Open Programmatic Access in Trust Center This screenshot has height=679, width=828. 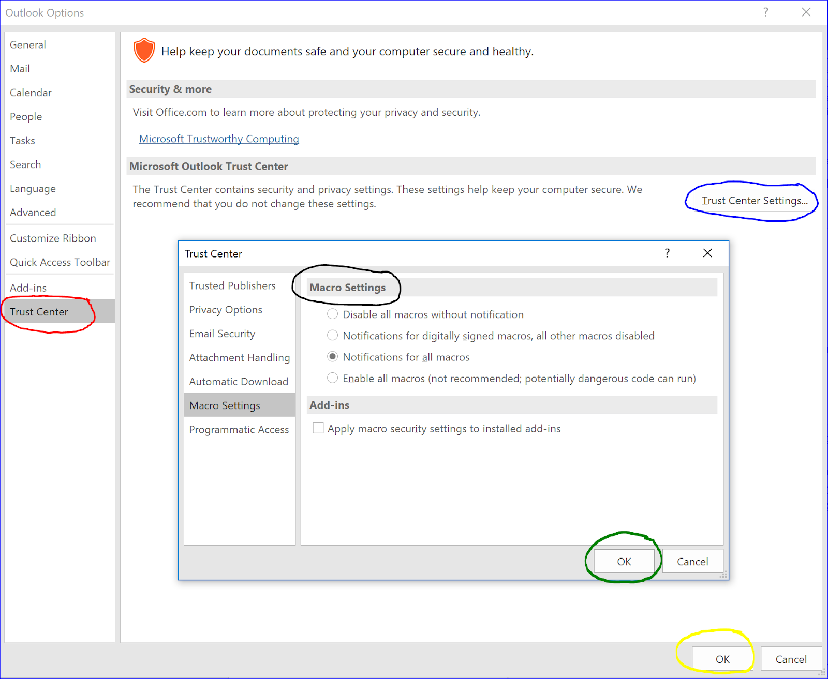(240, 429)
